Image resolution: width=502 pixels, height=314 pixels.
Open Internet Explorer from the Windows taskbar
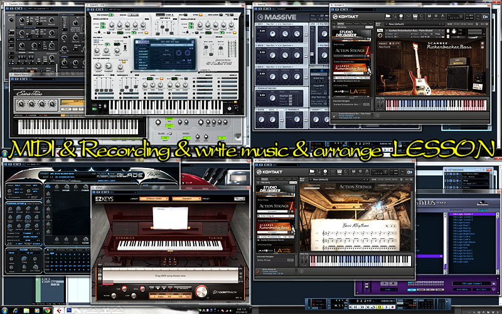point(15,310)
